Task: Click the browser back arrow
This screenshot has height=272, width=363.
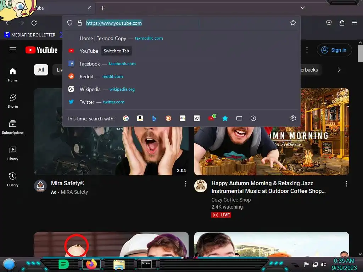Action: pos(9,23)
